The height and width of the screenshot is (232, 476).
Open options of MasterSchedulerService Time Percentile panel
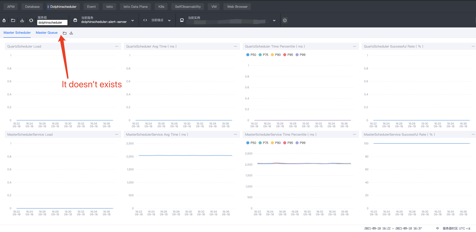[354, 134]
